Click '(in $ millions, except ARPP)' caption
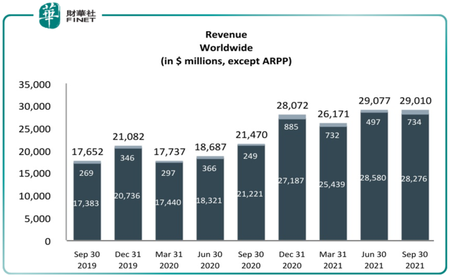Image resolution: width=450 pixels, height=278 pixels. point(226,61)
